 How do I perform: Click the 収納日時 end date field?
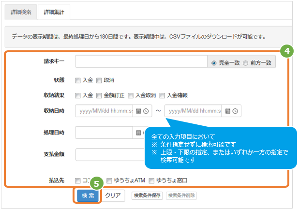click(193, 111)
